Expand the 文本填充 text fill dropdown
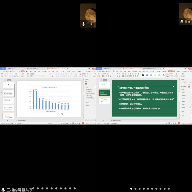The height and width of the screenshot is (192, 192). point(173,74)
